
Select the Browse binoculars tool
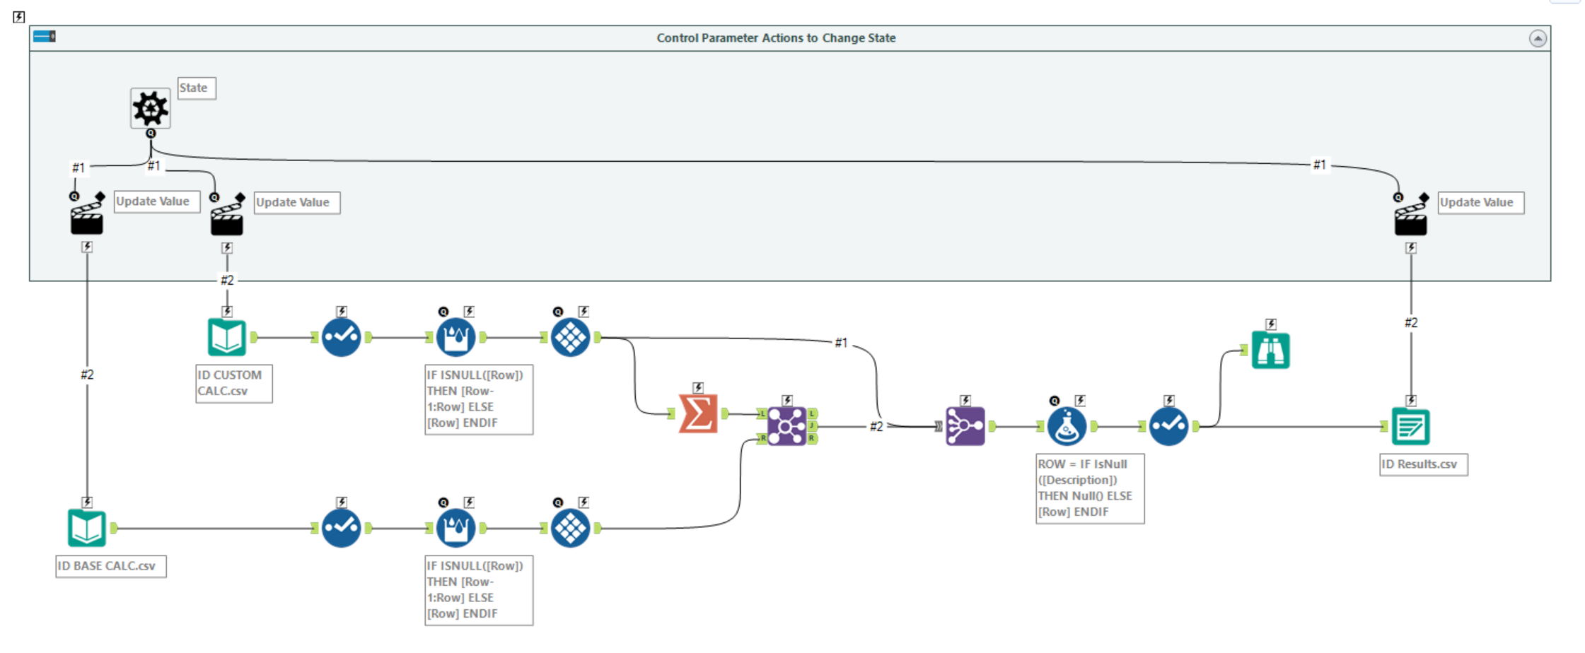tap(1271, 350)
